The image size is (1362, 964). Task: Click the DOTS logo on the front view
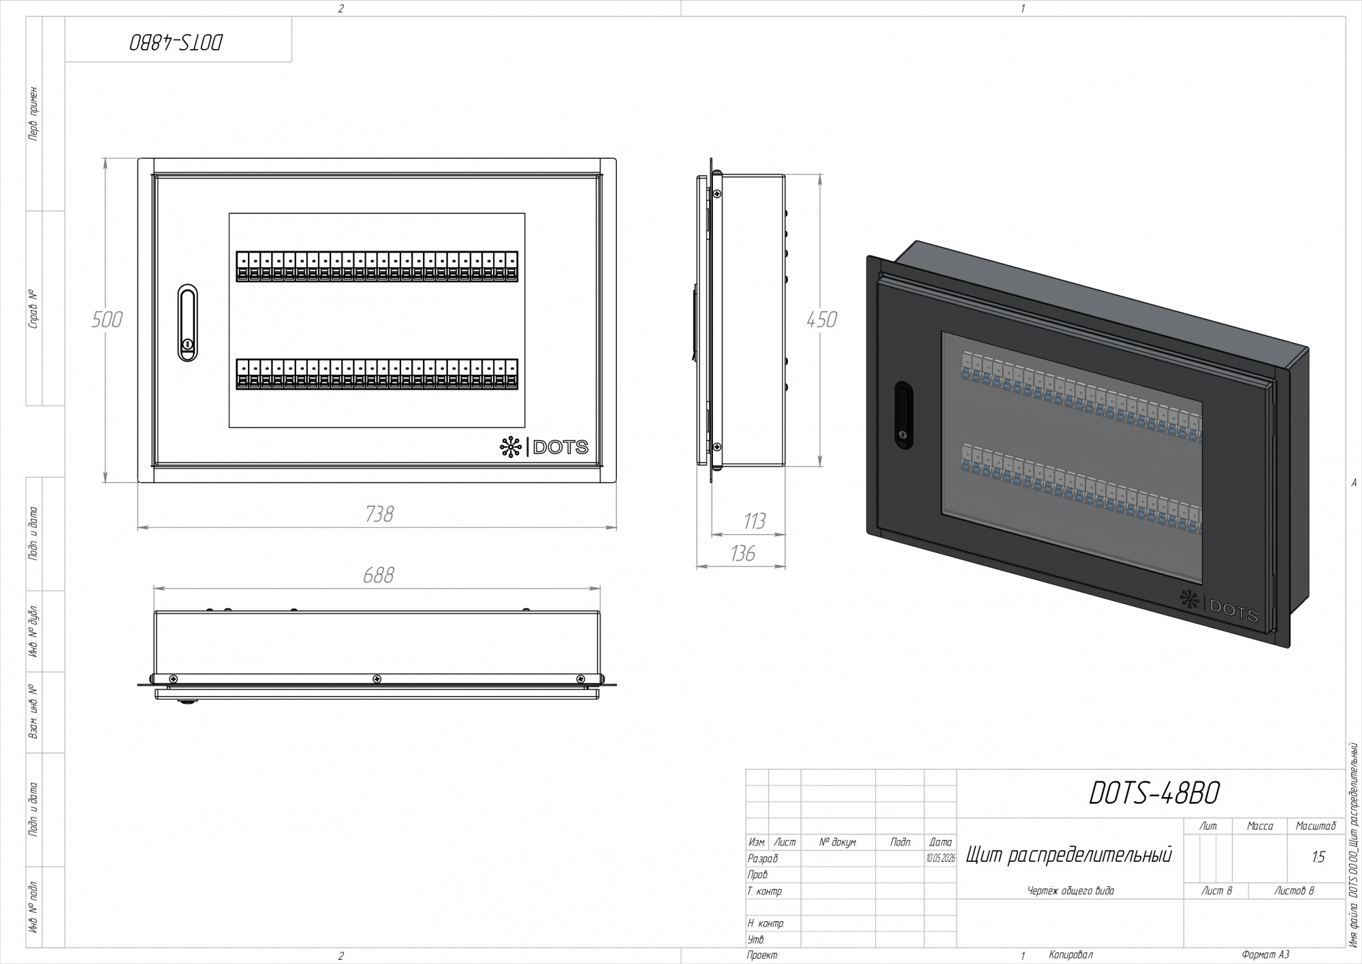[x=543, y=447]
